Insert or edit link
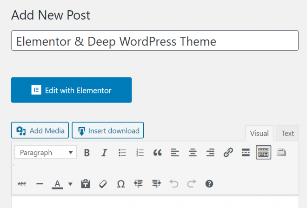The image size is (307, 208). point(228,153)
